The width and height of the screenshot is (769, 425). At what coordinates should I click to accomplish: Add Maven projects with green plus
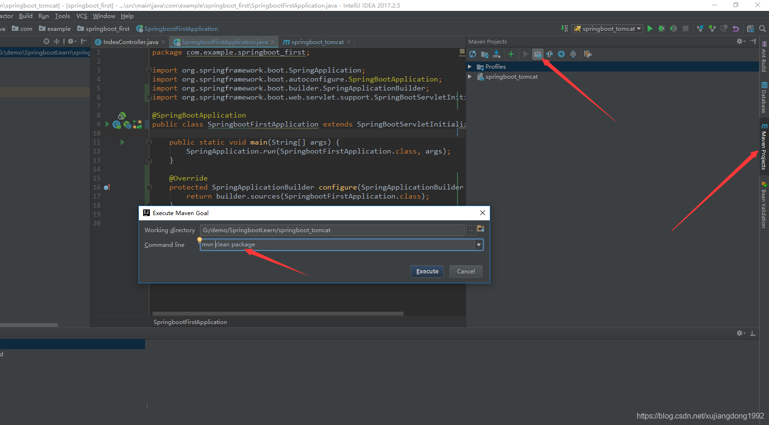(511, 54)
